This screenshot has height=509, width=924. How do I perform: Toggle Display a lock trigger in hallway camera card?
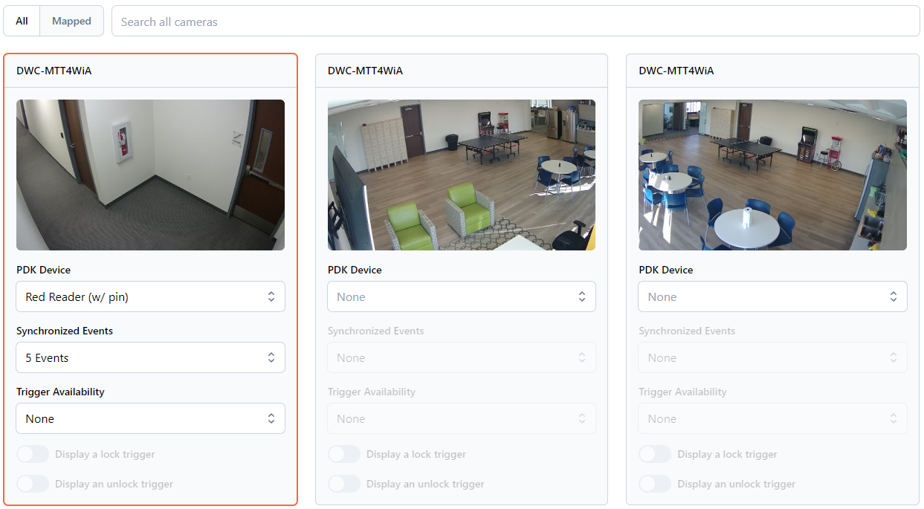tap(33, 454)
